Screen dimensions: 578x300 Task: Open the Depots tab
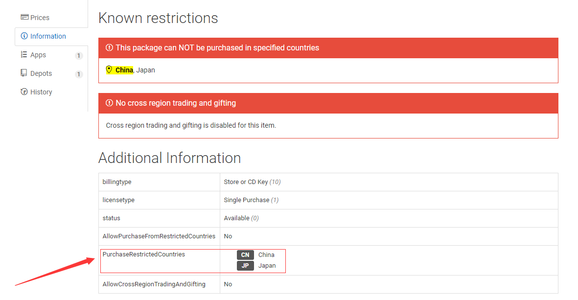41,73
